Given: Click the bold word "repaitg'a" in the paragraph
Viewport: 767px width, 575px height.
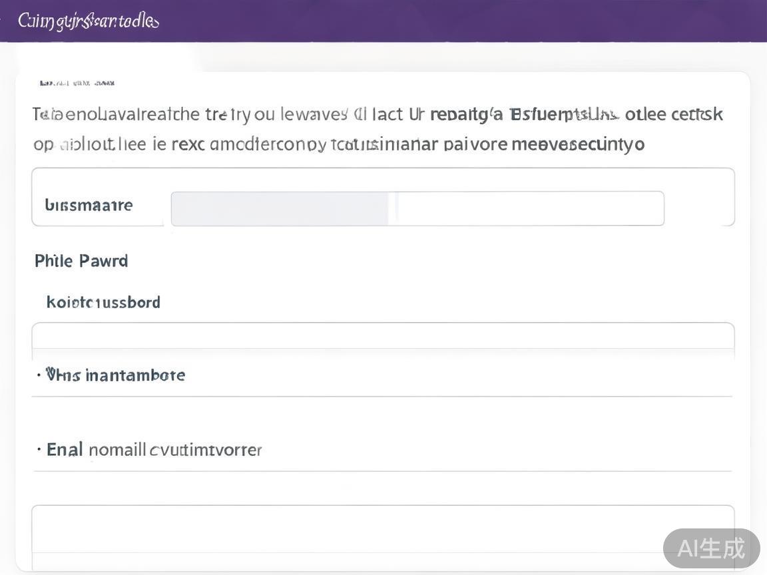Looking at the screenshot, I should point(466,114).
